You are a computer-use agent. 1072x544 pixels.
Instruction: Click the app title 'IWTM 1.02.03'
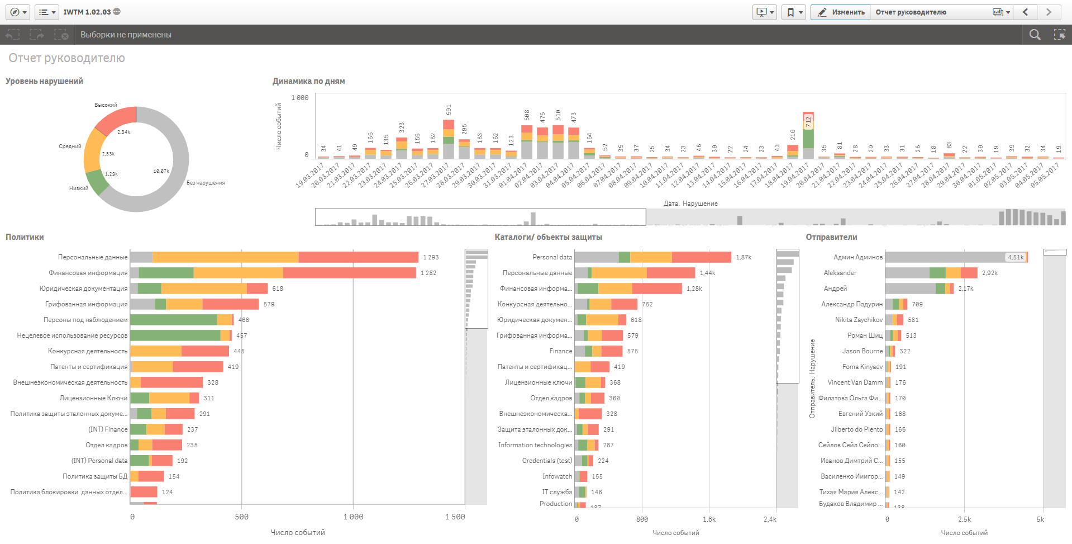tap(87, 12)
